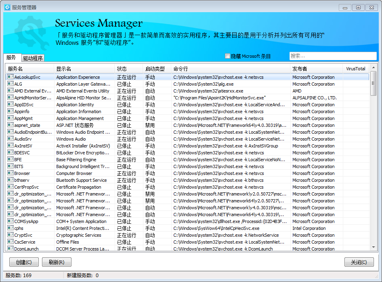The height and width of the screenshot is (282, 382).
Task: Click the BITS service row icon
Action: pos(10,166)
